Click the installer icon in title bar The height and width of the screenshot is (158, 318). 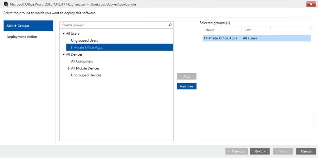[6, 4]
